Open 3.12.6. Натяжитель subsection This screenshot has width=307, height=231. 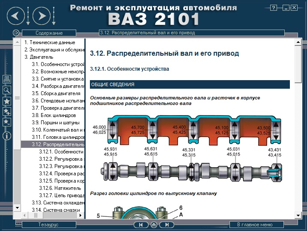tap(60, 188)
